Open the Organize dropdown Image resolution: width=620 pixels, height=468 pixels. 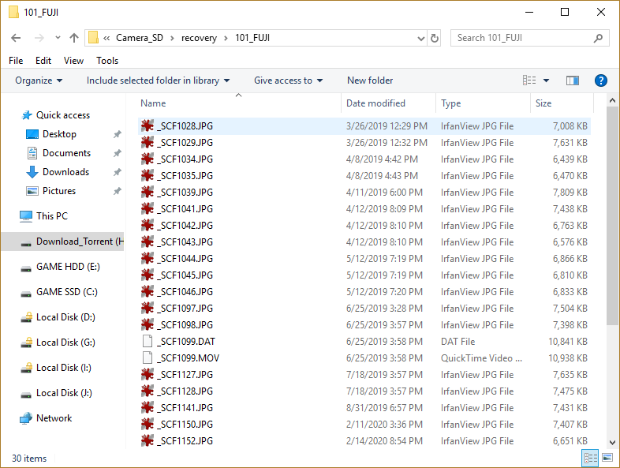[39, 80]
